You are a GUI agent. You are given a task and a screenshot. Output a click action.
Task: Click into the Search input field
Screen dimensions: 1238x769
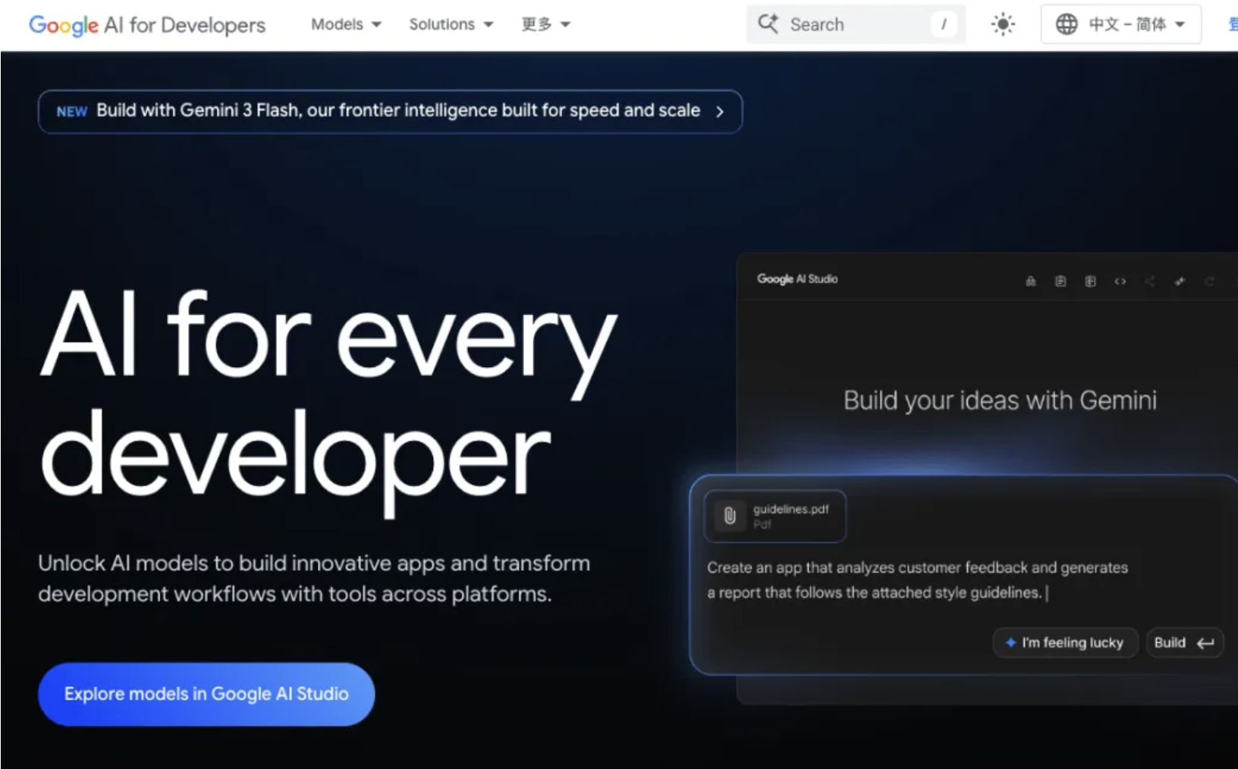(x=857, y=24)
